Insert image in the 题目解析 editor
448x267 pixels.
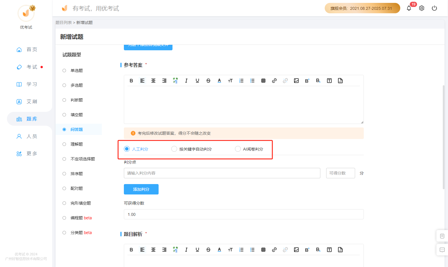(x=296, y=250)
